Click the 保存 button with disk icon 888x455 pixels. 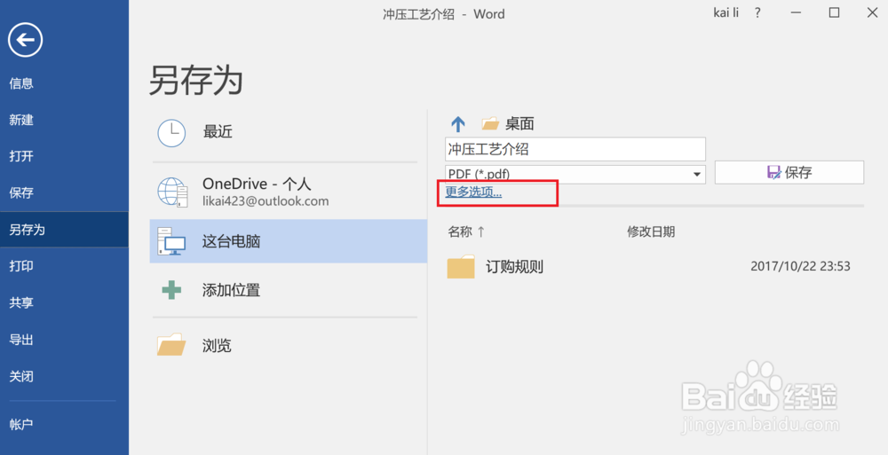click(789, 173)
